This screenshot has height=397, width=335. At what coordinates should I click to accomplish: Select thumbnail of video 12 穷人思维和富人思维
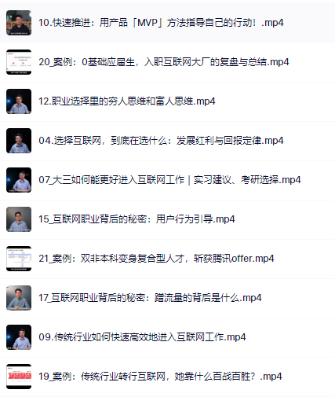pos(19,101)
